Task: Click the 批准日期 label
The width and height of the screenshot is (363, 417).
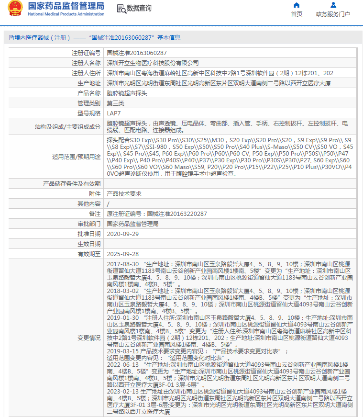Action: (x=89, y=234)
